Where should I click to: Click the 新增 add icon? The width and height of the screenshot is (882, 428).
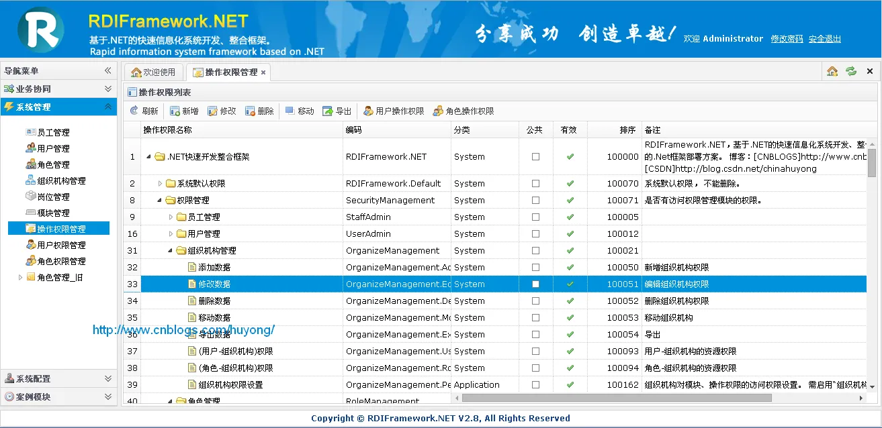[x=175, y=111]
